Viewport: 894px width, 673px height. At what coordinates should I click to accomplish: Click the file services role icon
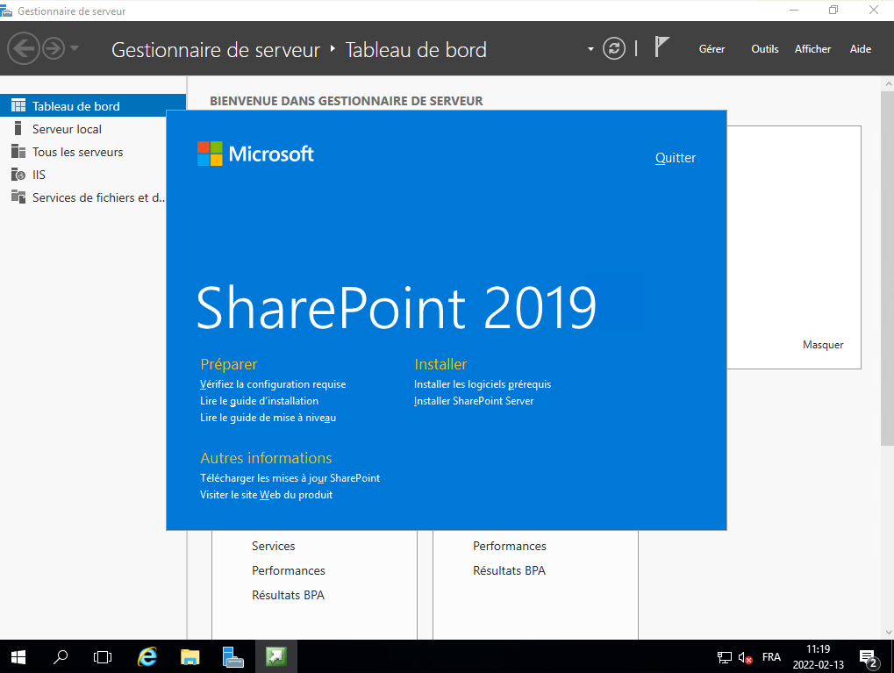point(18,197)
